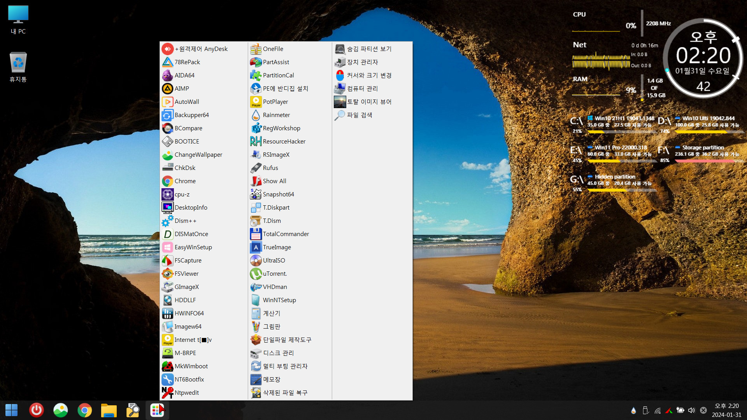This screenshot has height=420, width=747.
Task: Choose TrueImage in the menu
Action: click(x=290, y=247)
